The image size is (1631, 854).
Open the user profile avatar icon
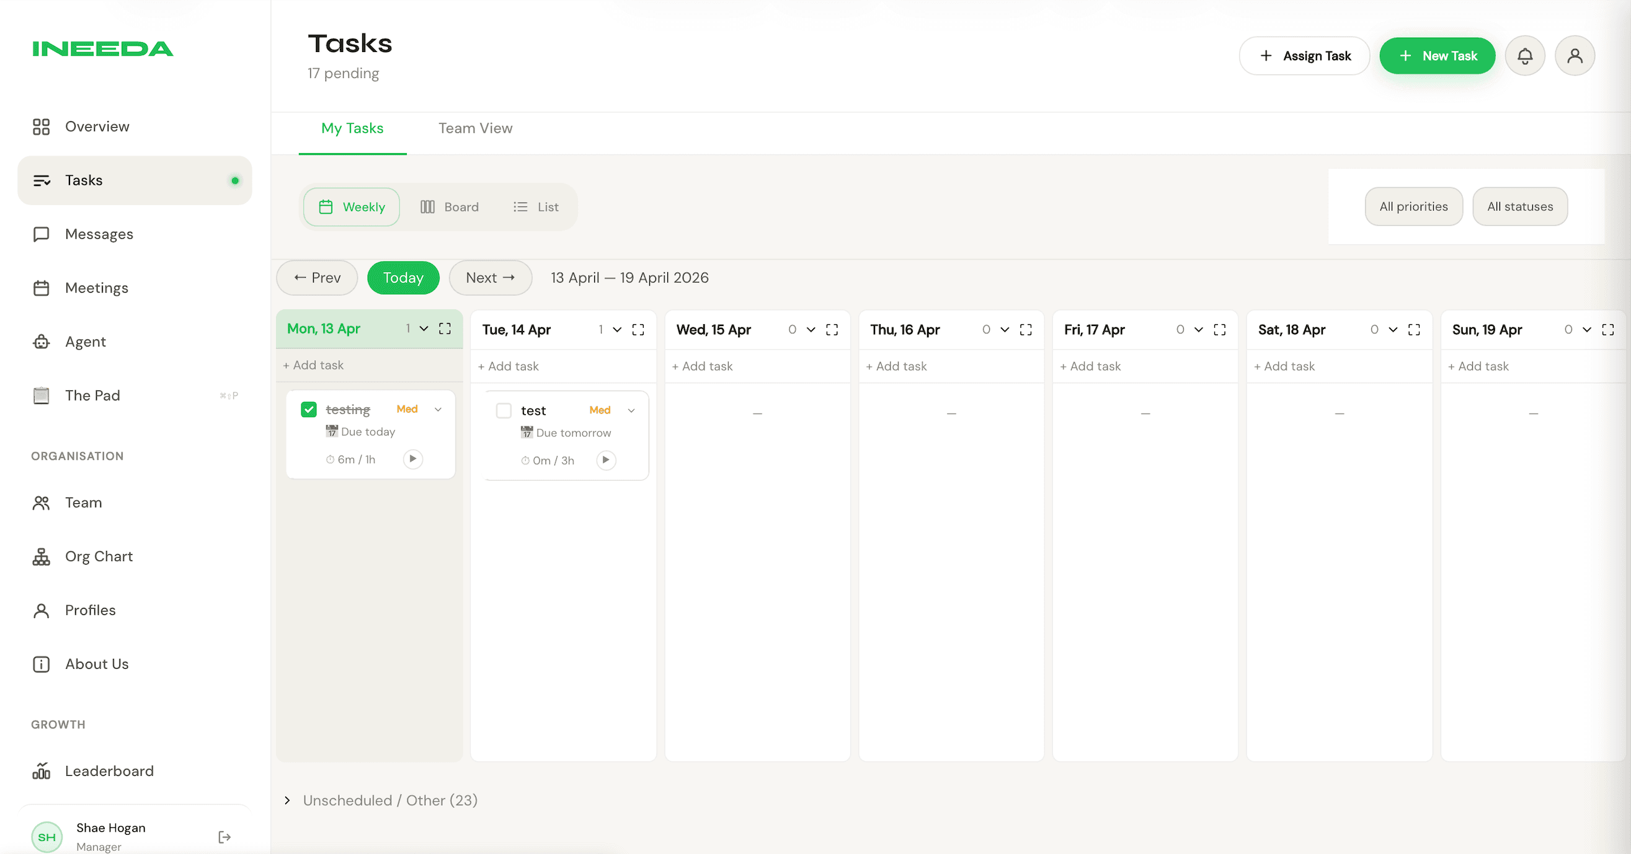coord(1575,56)
